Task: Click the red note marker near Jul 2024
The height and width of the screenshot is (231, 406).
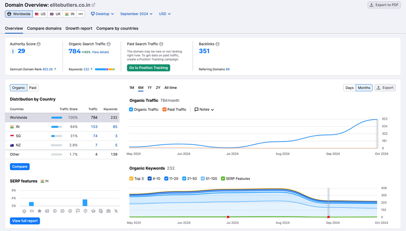Action: (x=228, y=217)
